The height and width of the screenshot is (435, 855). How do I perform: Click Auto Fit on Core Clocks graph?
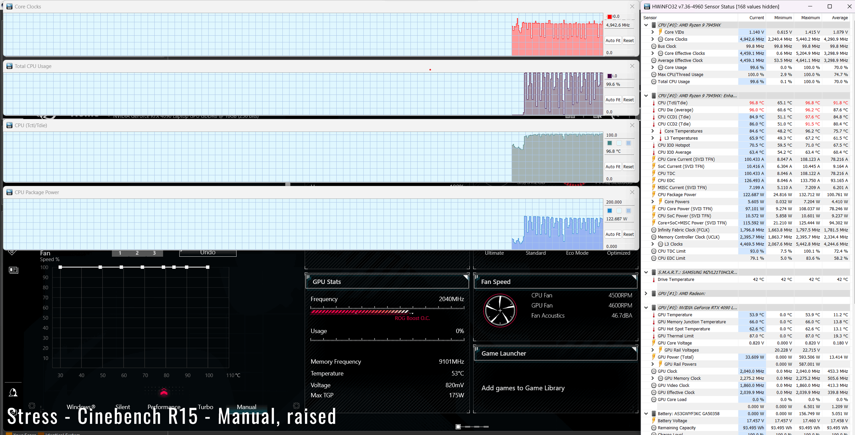click(612, 40)
